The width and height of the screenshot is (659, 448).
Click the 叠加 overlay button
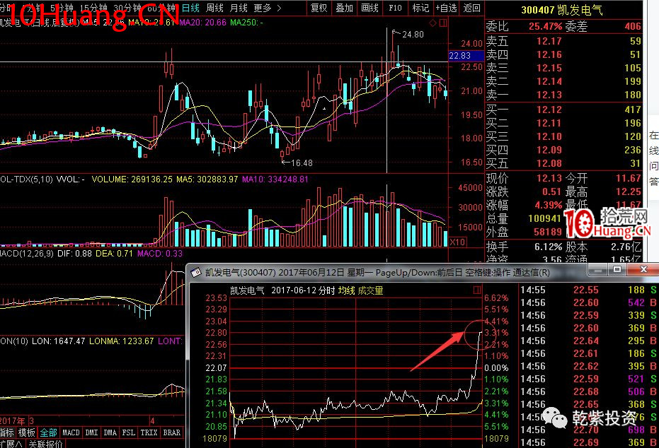click(344, 8)
